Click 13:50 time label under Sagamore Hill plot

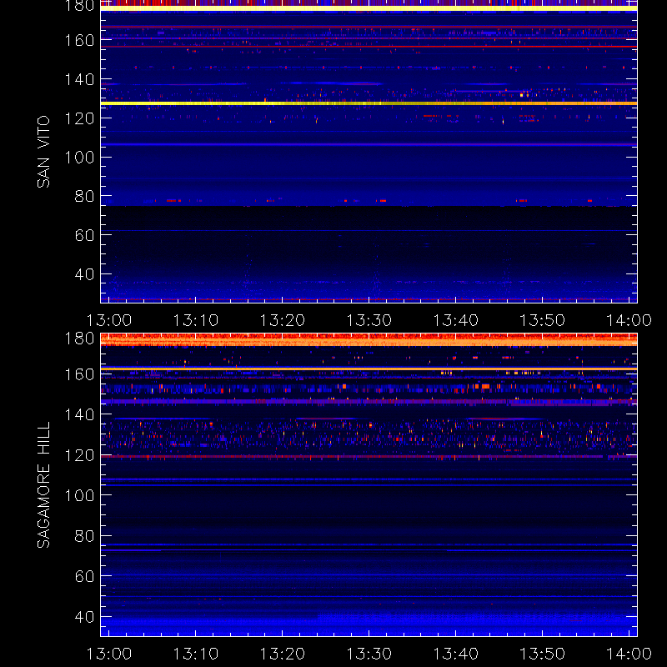coord(543,654)
